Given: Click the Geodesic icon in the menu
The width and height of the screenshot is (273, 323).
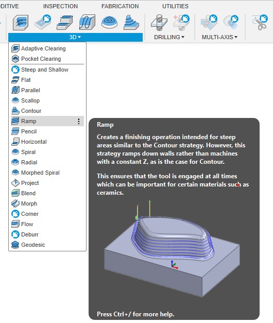Looking at the screenshot, I should coord(15,245).
